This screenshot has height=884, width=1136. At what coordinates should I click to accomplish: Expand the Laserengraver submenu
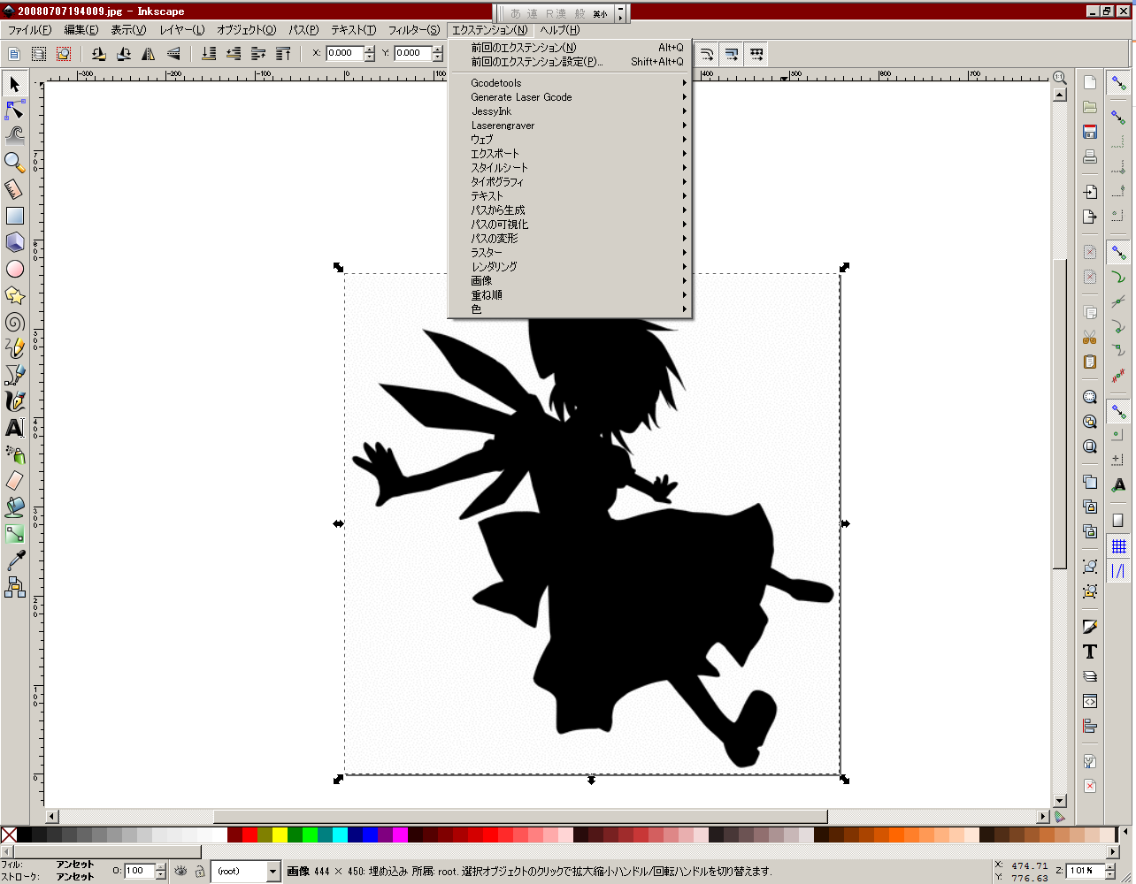coord(570,126)
